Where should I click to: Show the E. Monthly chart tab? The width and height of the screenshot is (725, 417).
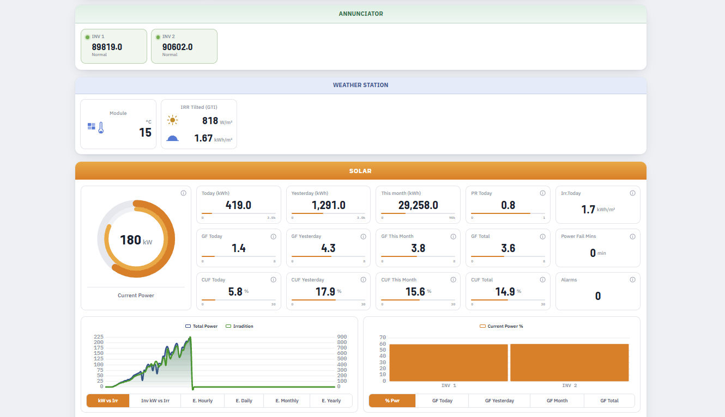click(x=287, y=401)
